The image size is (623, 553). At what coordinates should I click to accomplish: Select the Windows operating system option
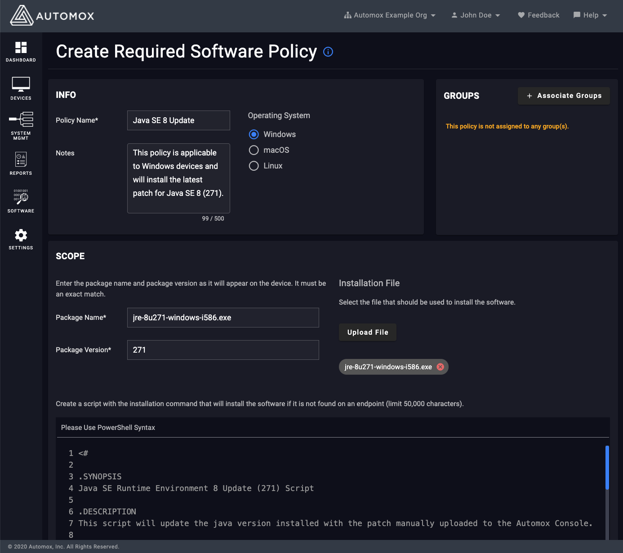(254, 134)
